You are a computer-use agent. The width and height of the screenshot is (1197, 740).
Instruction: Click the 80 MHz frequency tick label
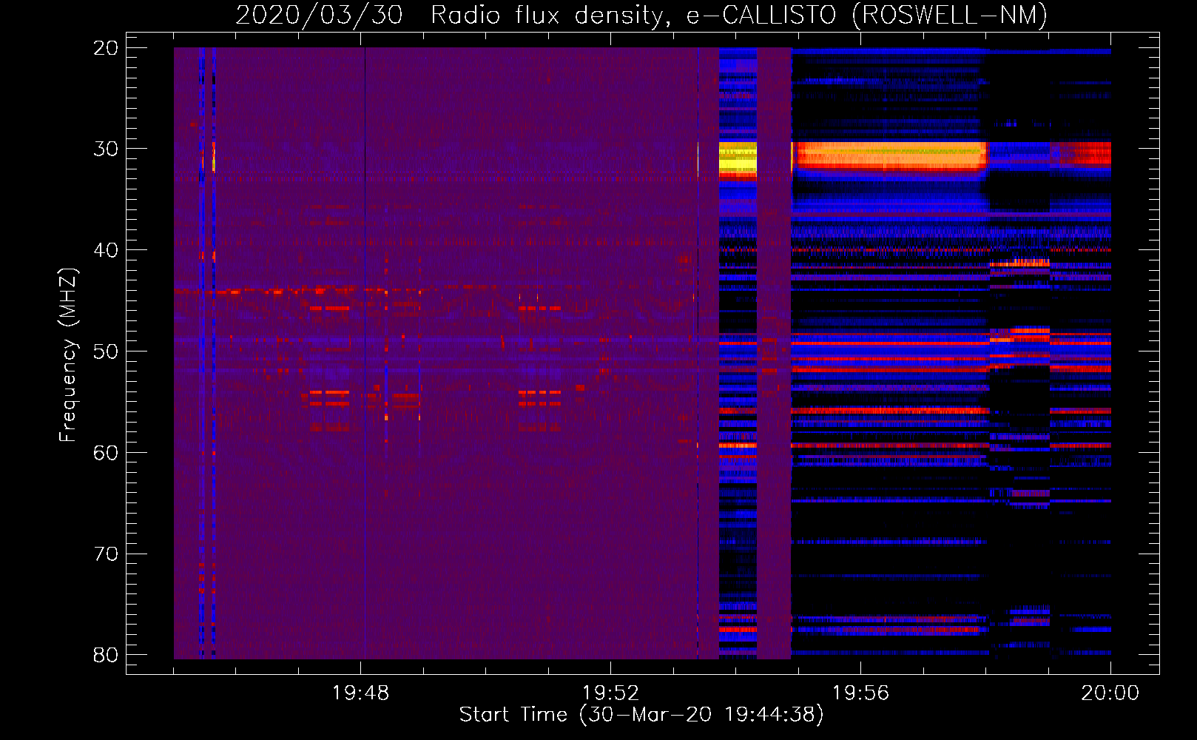click(106, 655)
